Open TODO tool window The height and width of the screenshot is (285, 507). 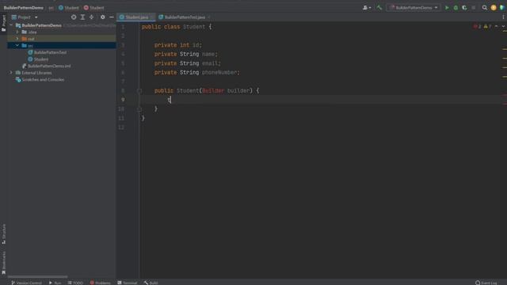[75, 283]
